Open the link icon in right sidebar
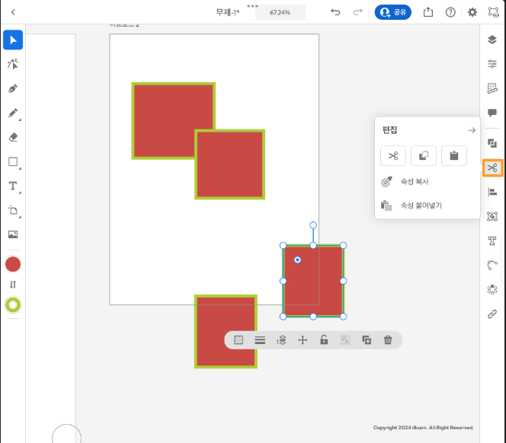The image size is (506, 443). pyautogui.click(x=492, y=314)
